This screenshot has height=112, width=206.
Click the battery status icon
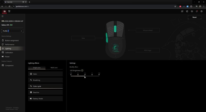click(x=11, y=25)
